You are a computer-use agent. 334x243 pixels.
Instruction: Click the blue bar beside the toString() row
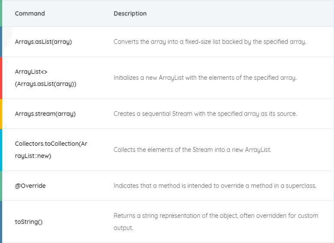[1, 222]
